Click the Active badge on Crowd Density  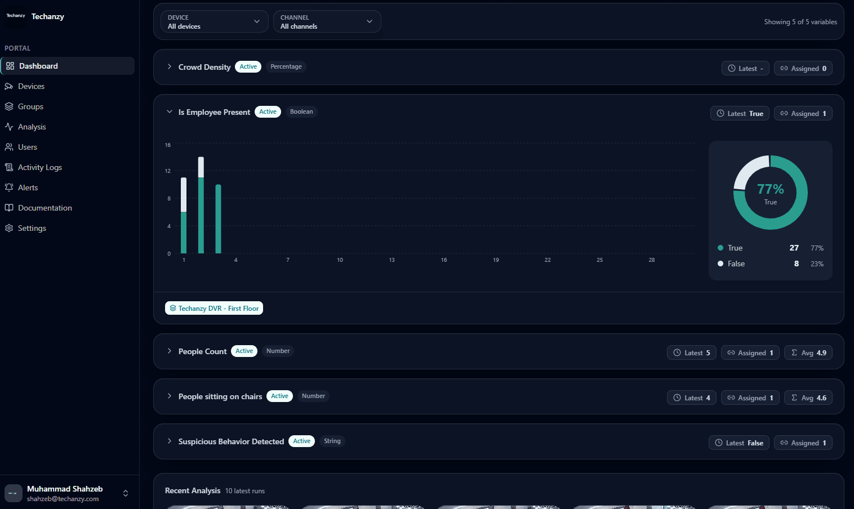248,66
